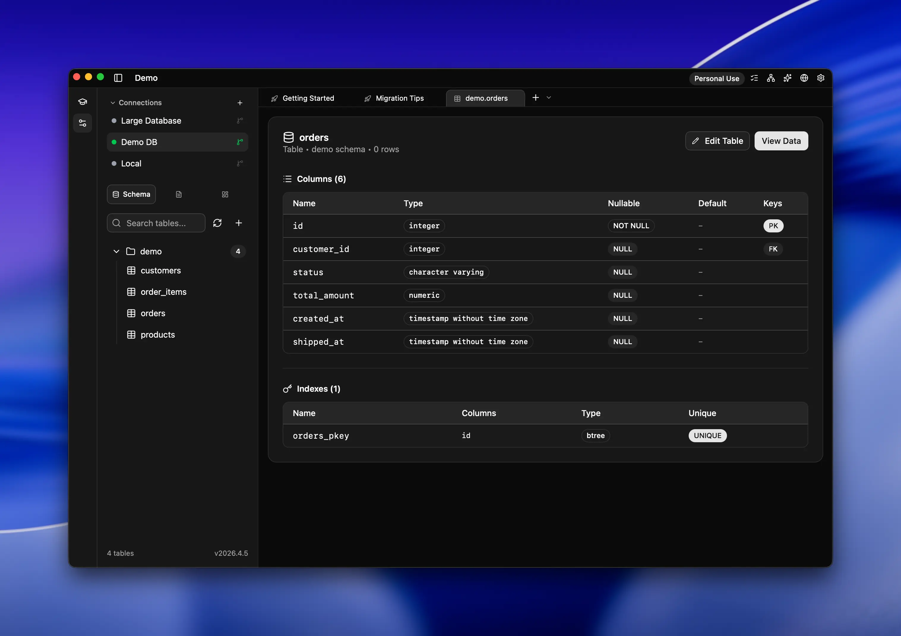Screen dimensions: 901x636
Task: Refresh the tables list
Action: (217, 223)
